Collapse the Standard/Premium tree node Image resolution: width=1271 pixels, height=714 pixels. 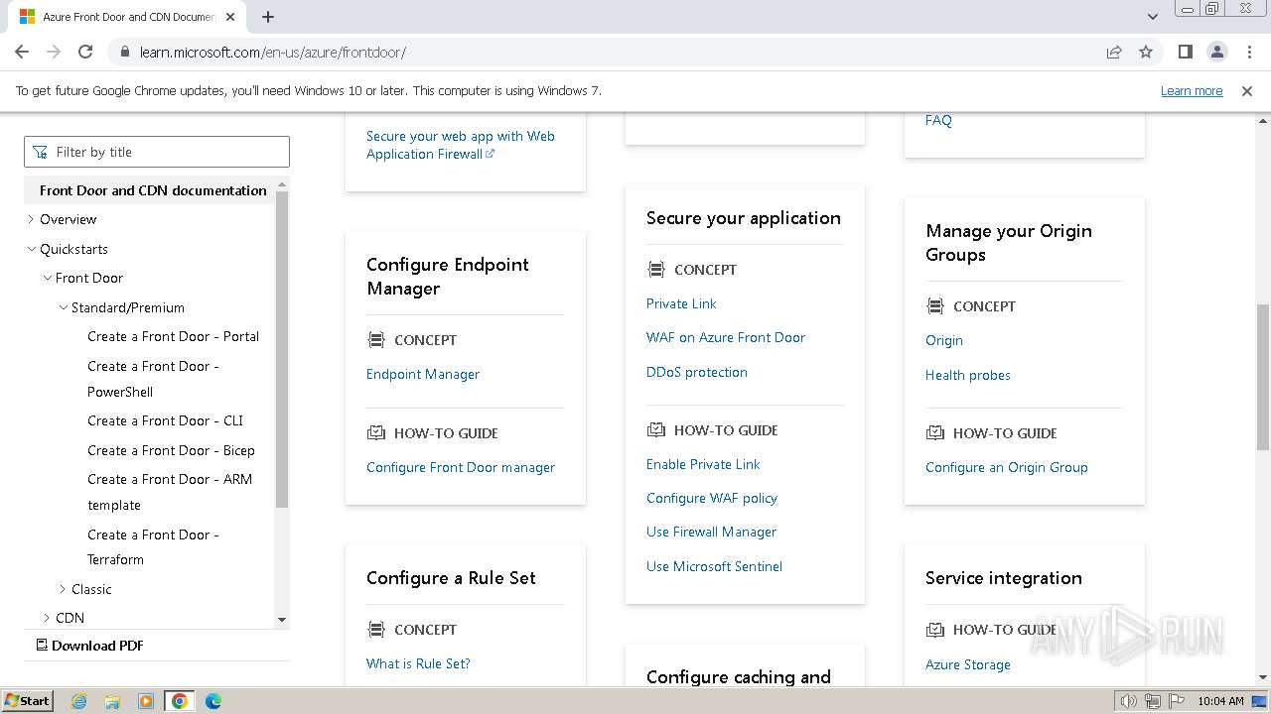click(63, 307)
